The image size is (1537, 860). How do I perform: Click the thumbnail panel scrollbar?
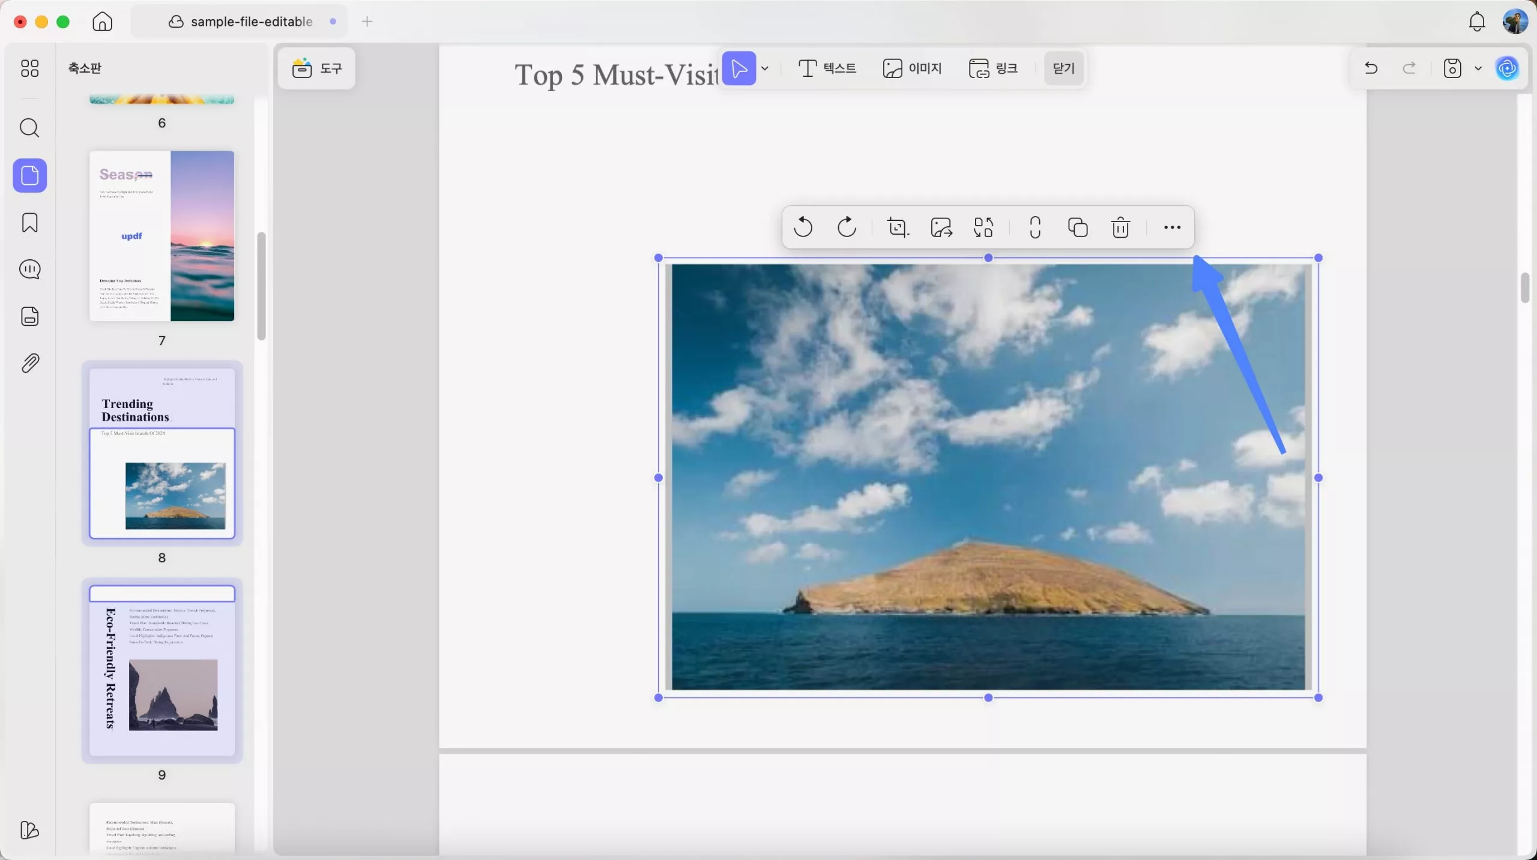(261, 286)
